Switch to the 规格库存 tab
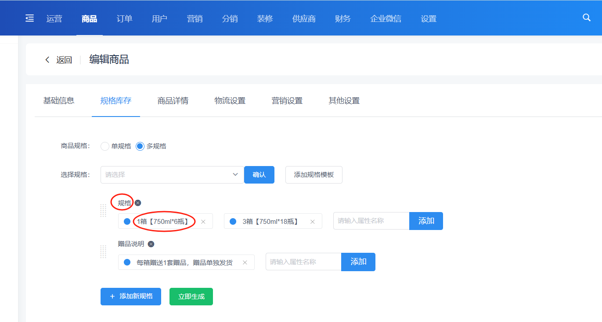The width and height of the screenshot is (602, 322). coord(116,101)
